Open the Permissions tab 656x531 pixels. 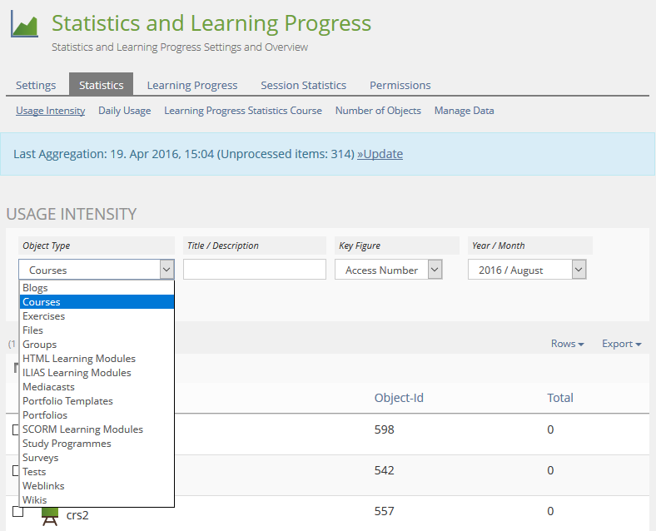pos(400,85)
